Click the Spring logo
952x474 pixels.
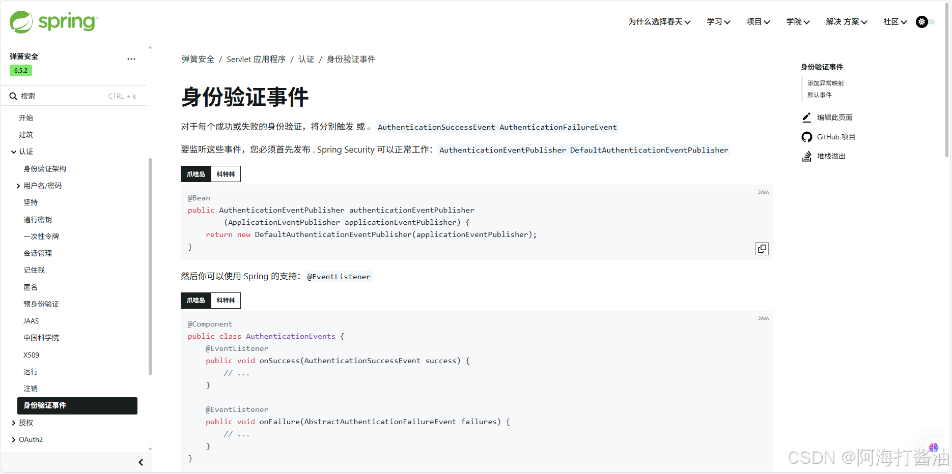[54, 22]
